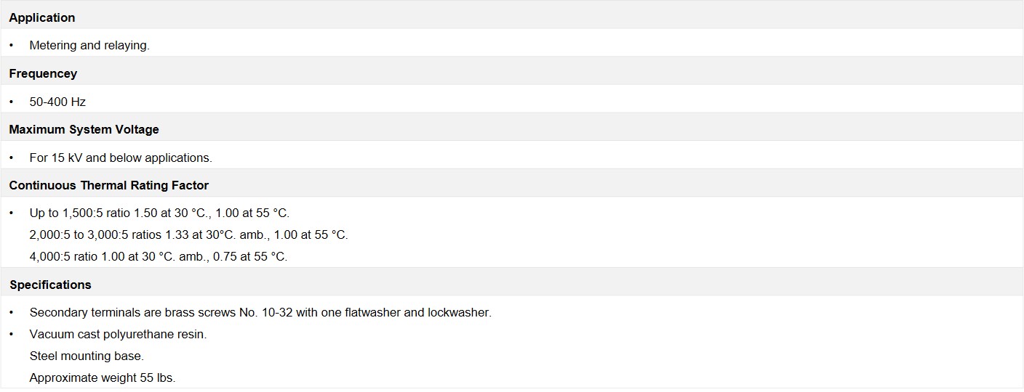The image size is (1024, 392).
Task: Click the bullet before Secondary terminals
Action: pyautogui.click(x=12, y=313)
